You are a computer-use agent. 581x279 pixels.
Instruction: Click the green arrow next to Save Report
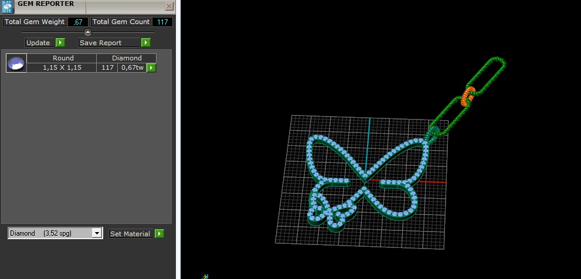tap(145, 43)
